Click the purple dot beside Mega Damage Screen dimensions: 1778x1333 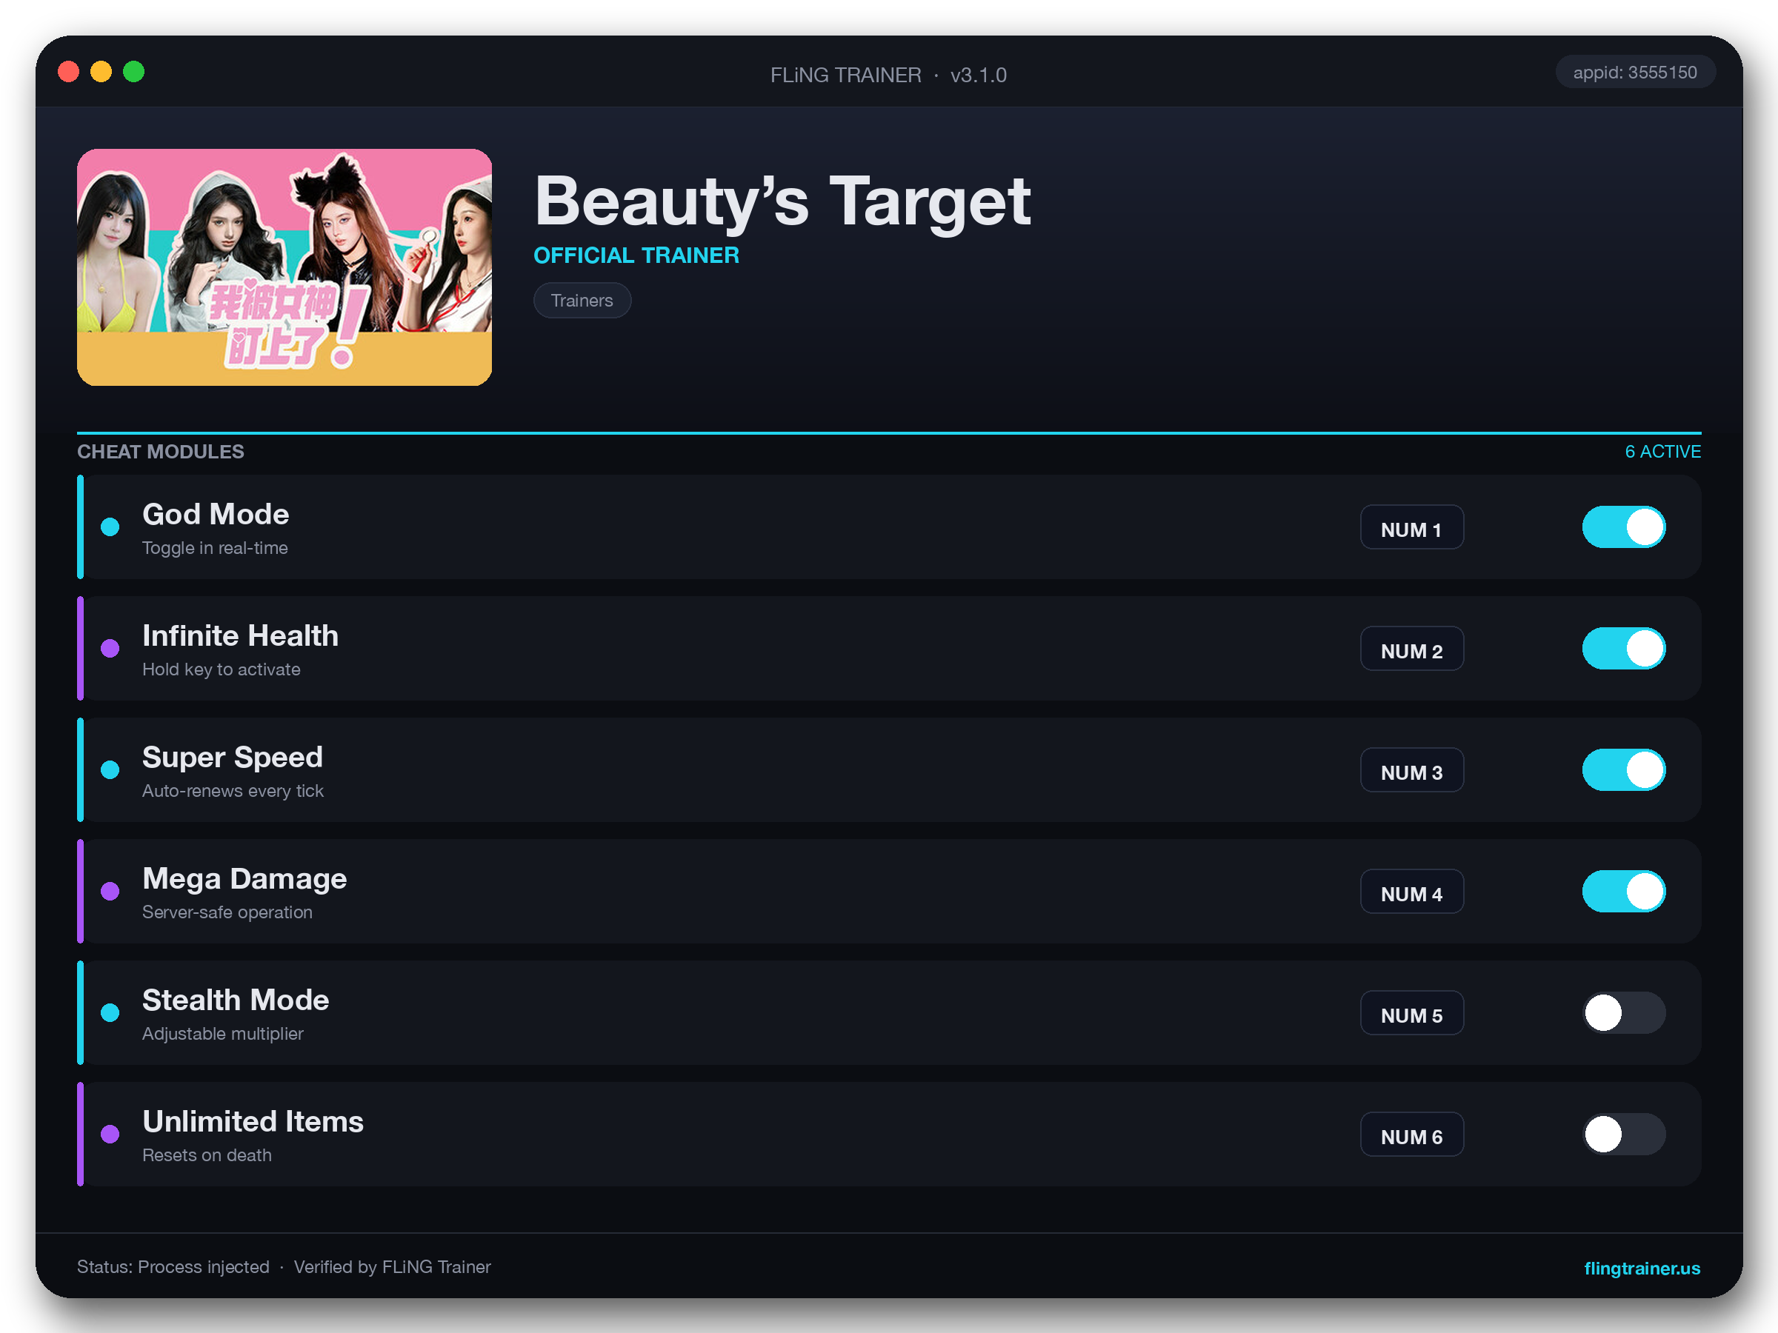click(x=110, y=891)
